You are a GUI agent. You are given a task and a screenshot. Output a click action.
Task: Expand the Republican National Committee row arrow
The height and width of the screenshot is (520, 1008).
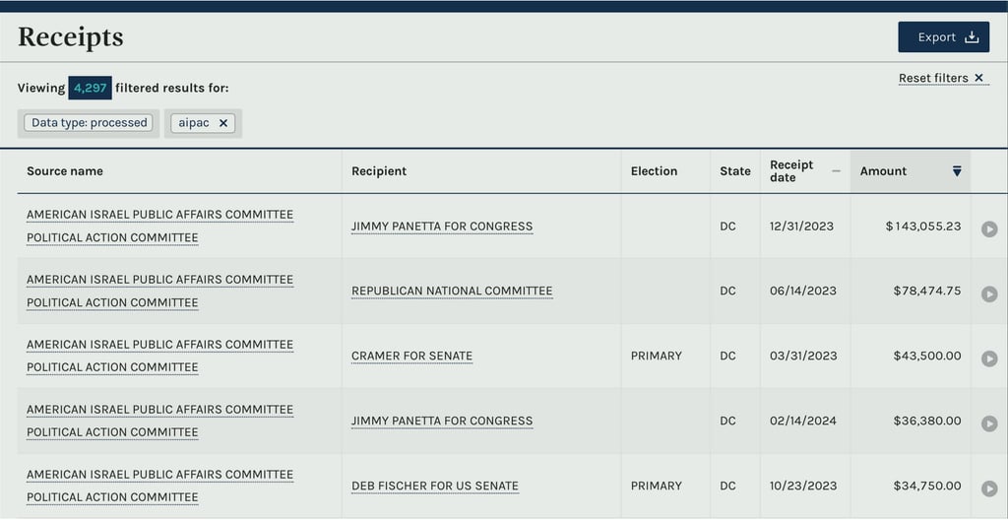pos(989,293)
